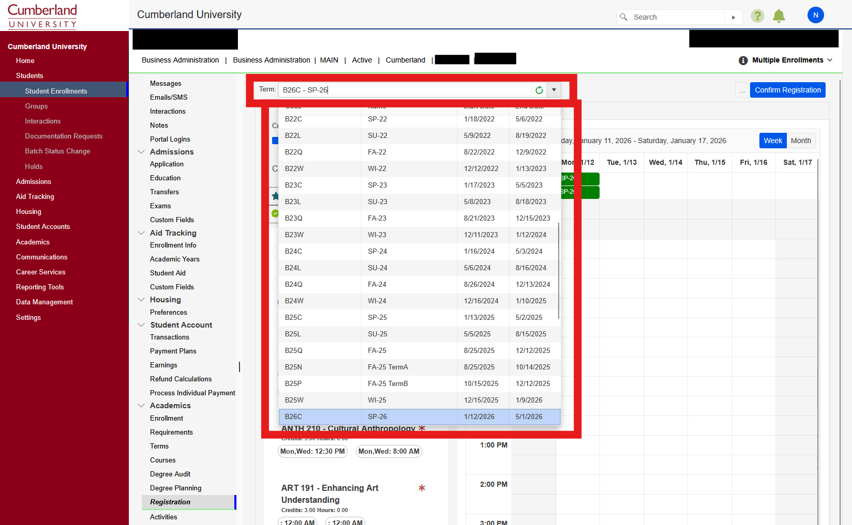Go to Home in main sidebar
The width and height of the screenshot is (852, 525).
25,60
